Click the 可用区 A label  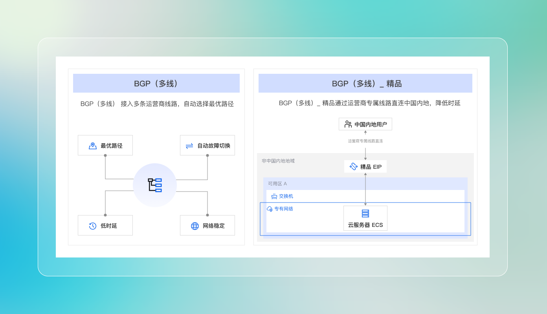click(x=277, y=184)
